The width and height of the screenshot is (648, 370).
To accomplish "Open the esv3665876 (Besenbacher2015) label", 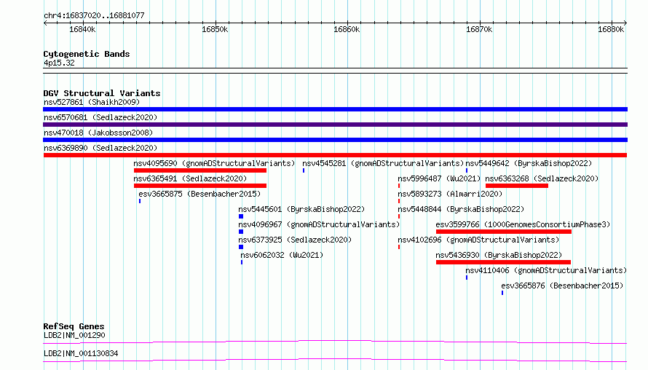I will [562, 286].
